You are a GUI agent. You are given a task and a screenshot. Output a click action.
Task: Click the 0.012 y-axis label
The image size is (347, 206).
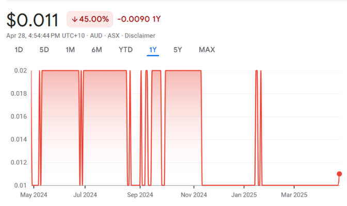coord(19,163)
